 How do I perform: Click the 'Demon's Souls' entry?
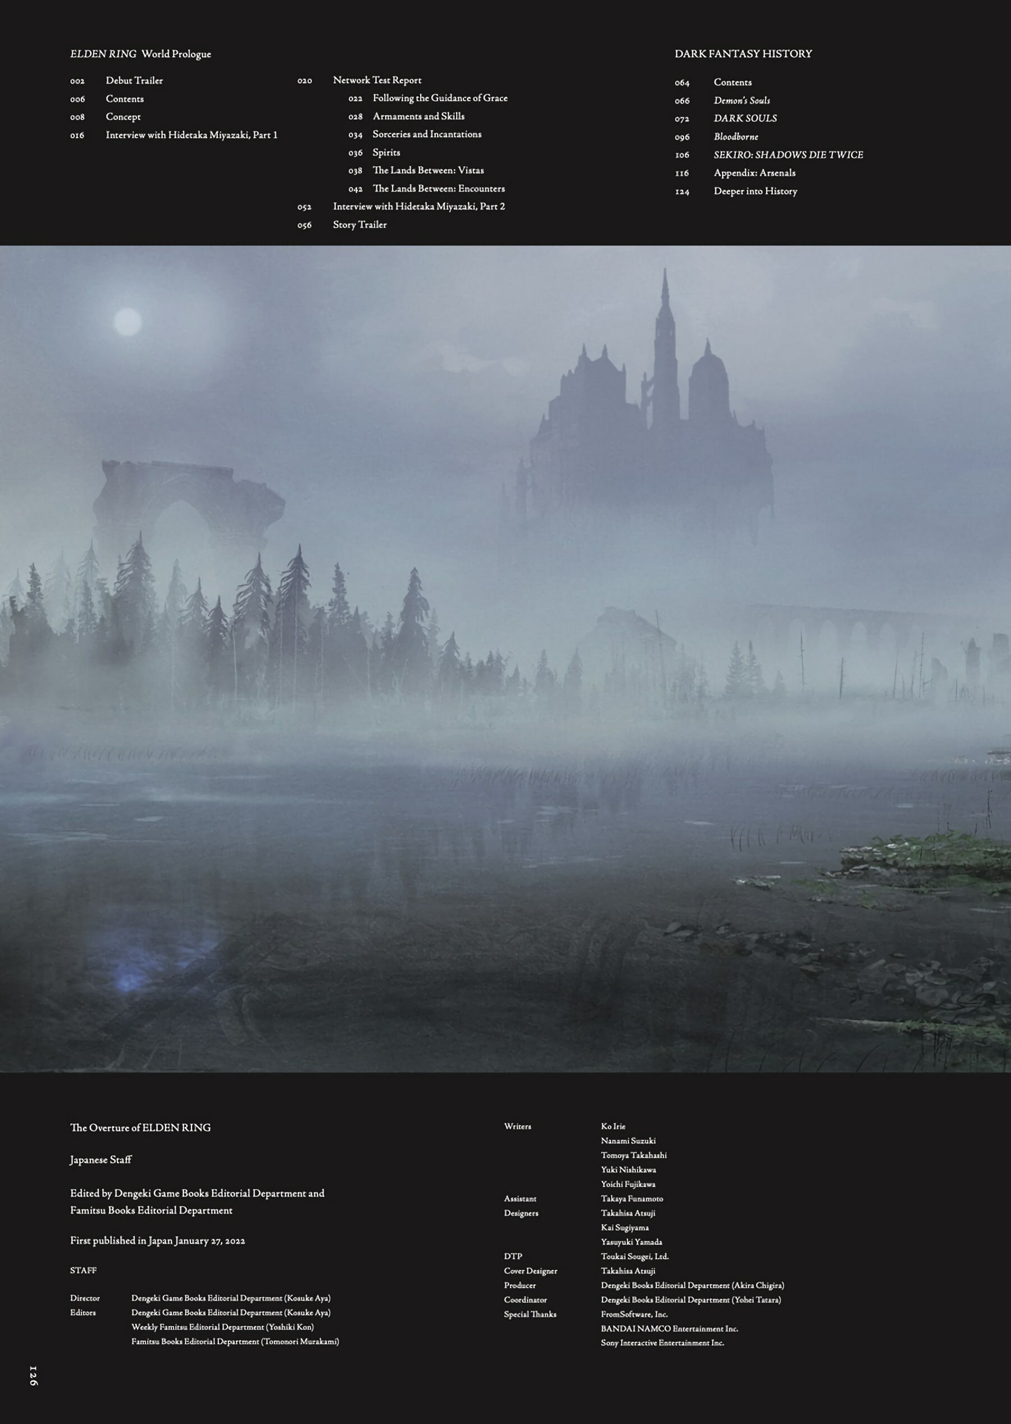point(741,100)
